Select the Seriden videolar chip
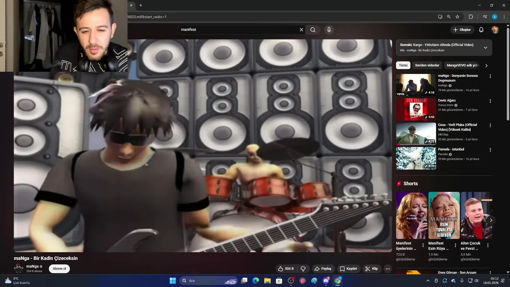 coord(427,65)
